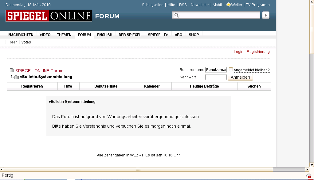Screen dimensions: 314x180
Task: Focus the Kennwort password field
Action: point(216,77)
